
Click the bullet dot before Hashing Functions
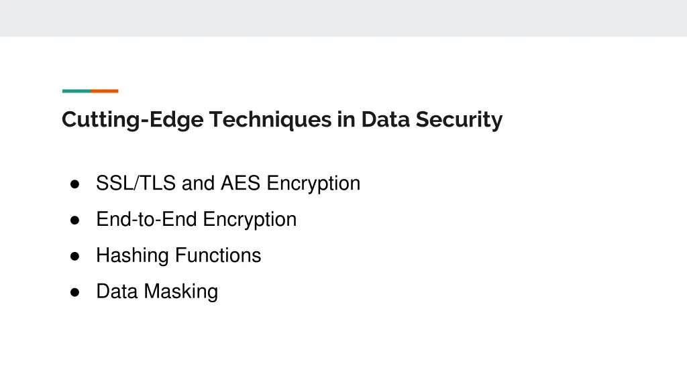pos(76,256)
